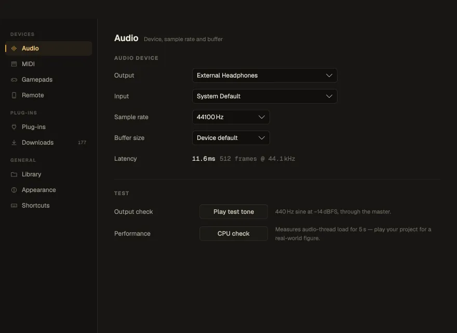Click the Latency label

[x=125, y=159]
